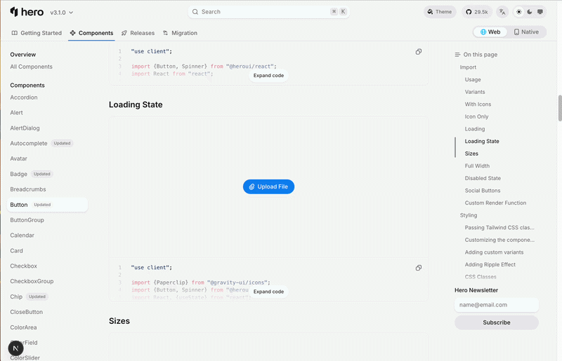Open Accordion in sidebar
Screen dimensions: 562x361
click(x=24, y=97)
